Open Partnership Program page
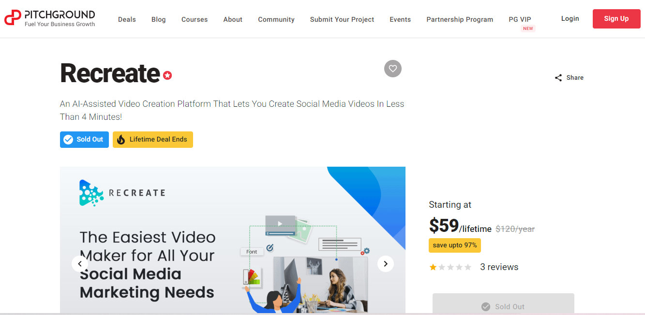Screen dimensions: 645x315 460,19
